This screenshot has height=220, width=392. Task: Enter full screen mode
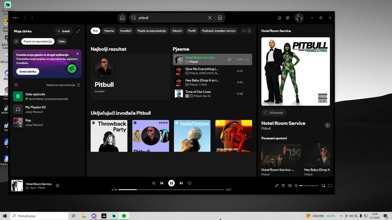point(330,185)
